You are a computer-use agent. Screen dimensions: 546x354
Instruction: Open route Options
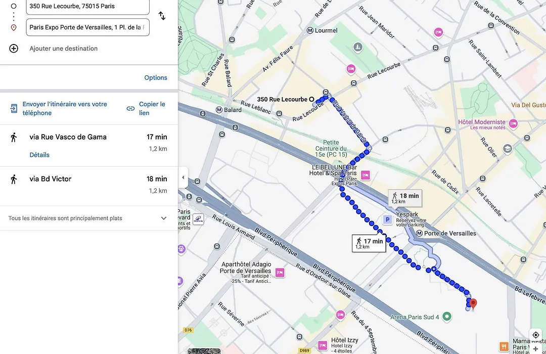coord(156,78)
